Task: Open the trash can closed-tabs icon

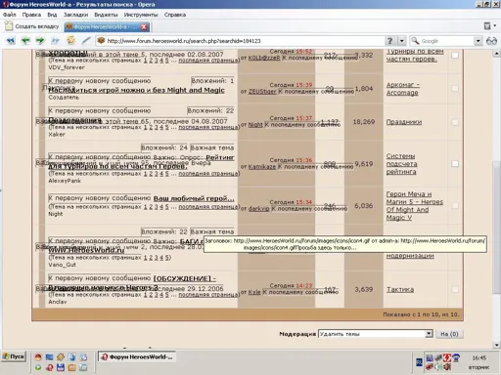Action: 487,25
